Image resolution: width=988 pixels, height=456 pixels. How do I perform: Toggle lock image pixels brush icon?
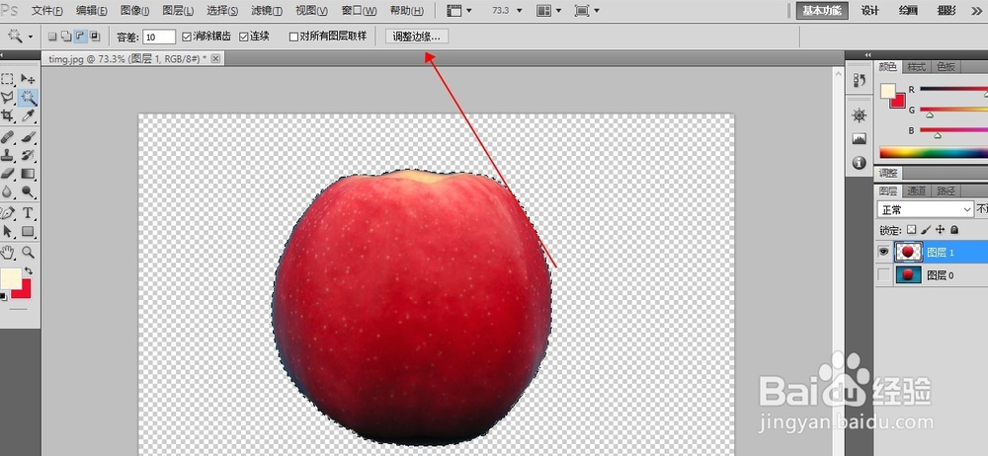click(x=926, y=230)
